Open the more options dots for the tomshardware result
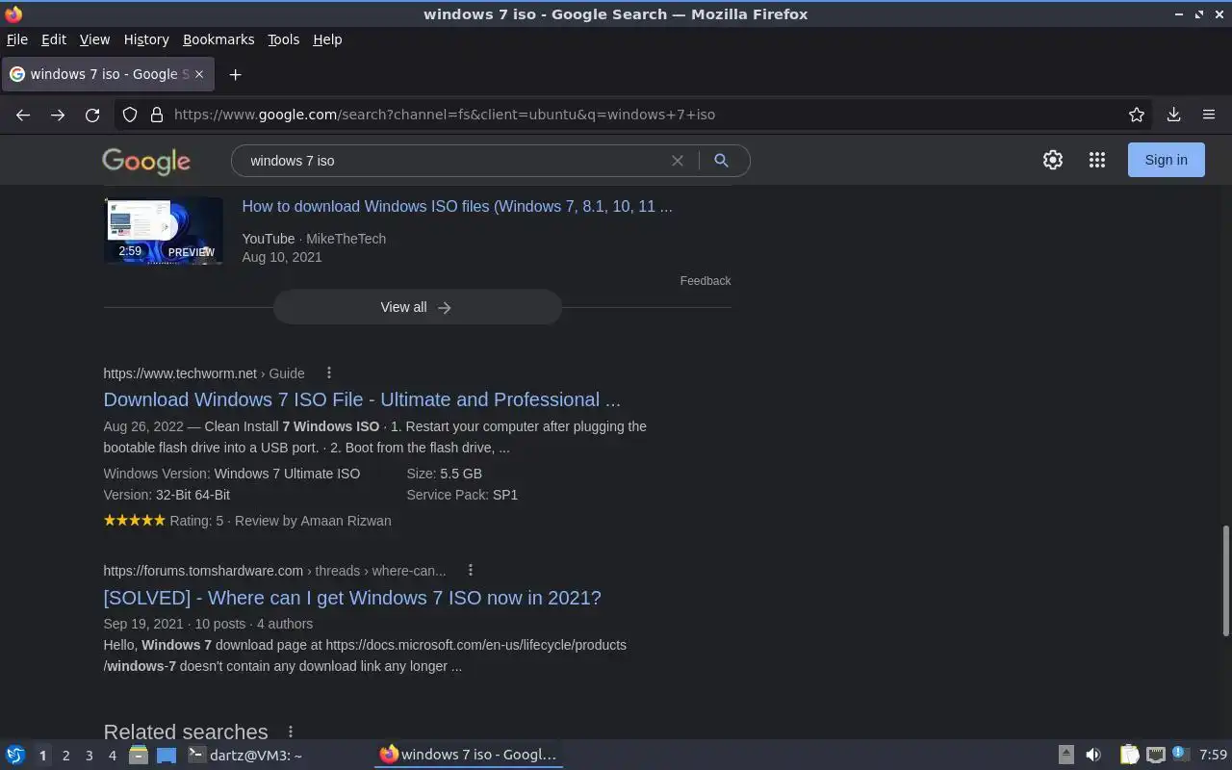Screen dimensions: 1232x770 click(470, 571)
